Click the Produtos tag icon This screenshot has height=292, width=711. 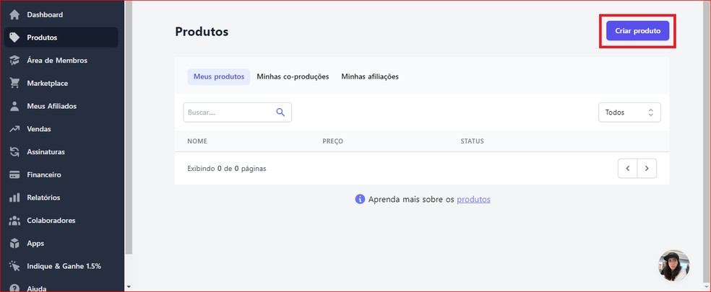14,37
